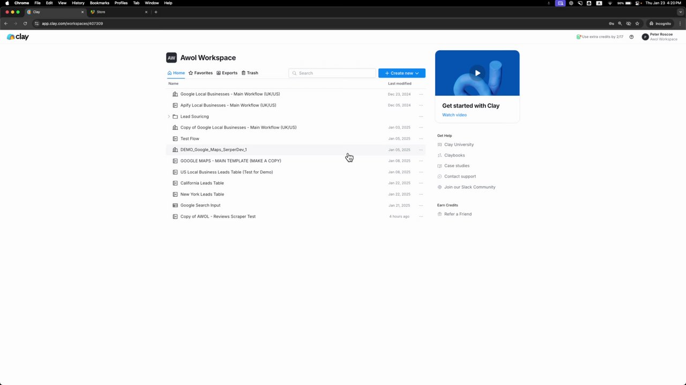The height and width of the screenshot is (385, 686).
Task: Click the browser reload icon
Action: point(25,24)
